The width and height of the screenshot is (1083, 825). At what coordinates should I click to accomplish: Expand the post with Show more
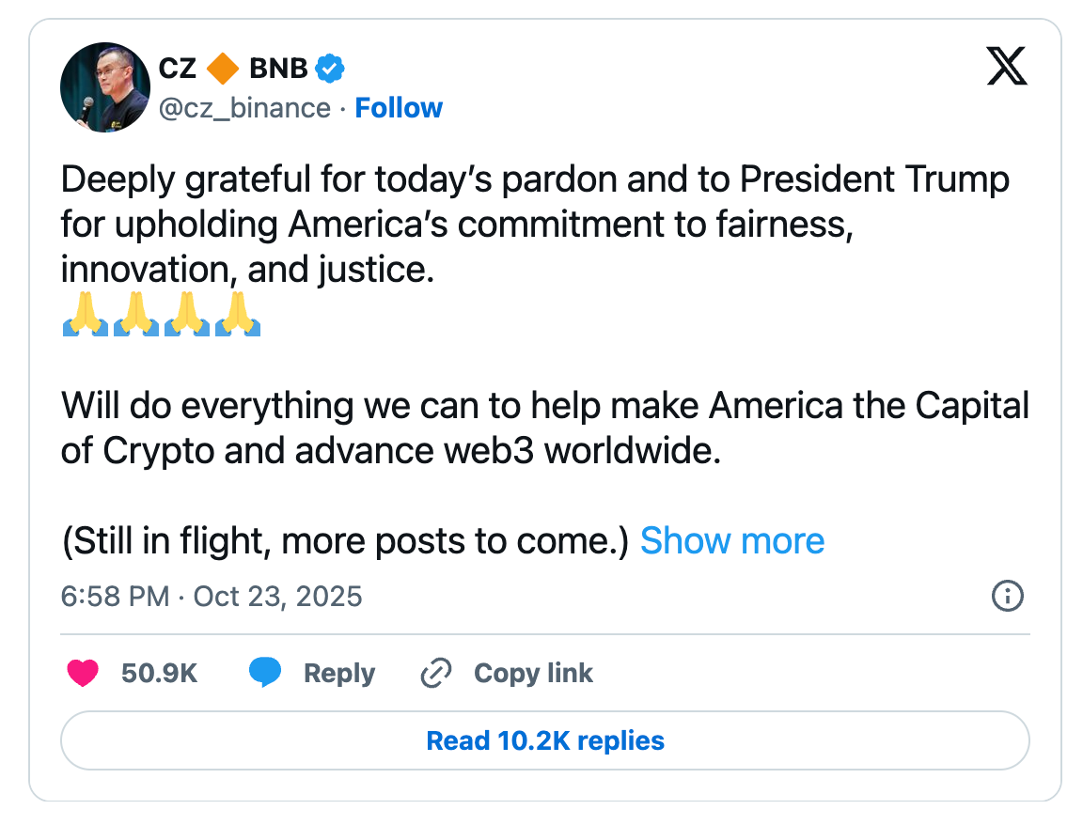732,541
